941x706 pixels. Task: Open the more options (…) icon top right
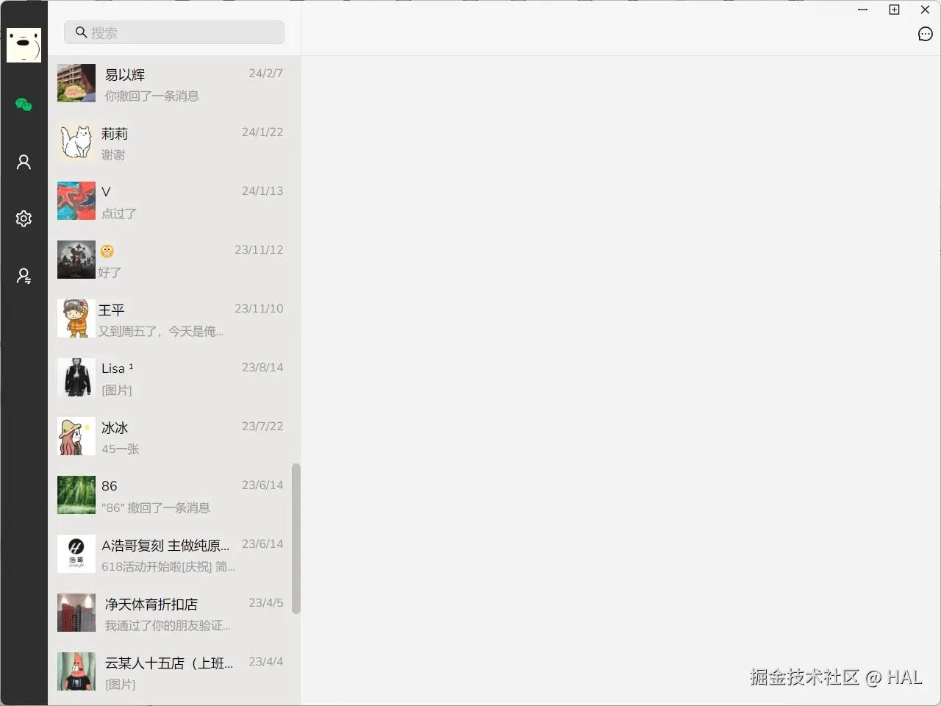coord(925,34)
